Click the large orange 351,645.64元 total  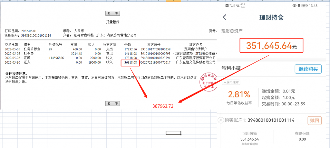click(x=271, y=46)
